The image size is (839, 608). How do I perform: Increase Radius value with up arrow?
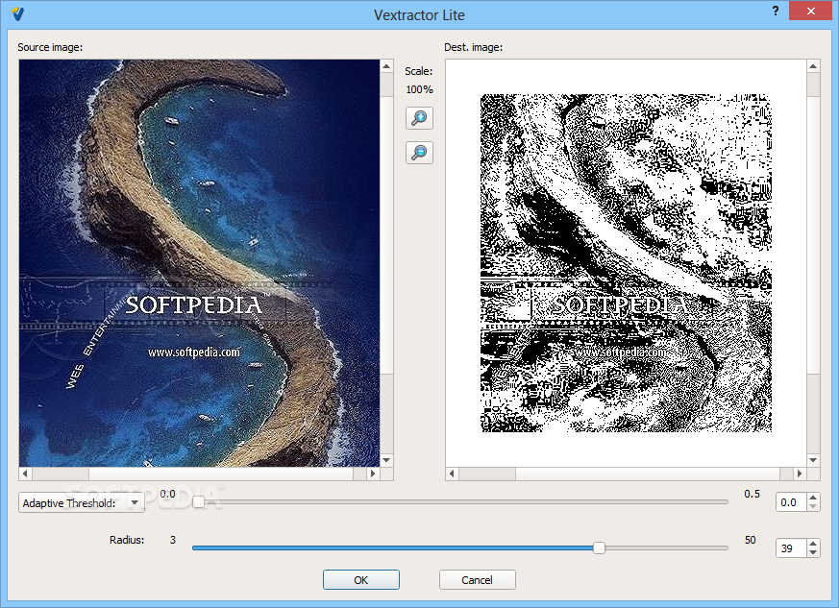813,544
